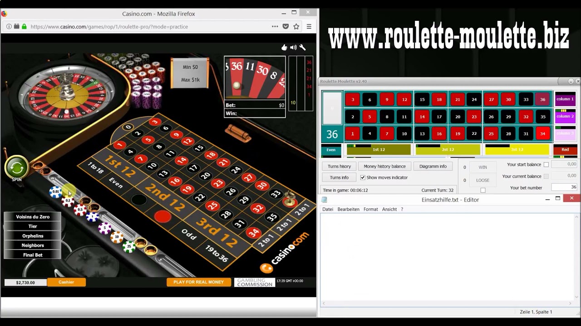Open Ansicht menu in the editor
This screenshot has width=581, height=326.
[x=389, y=209]
